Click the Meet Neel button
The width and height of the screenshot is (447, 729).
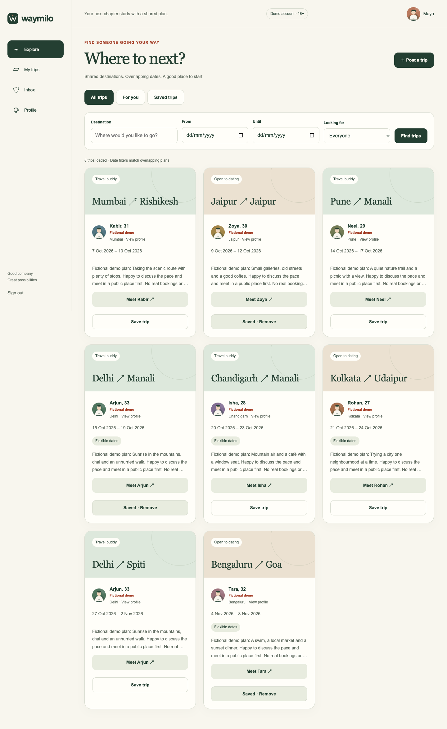click(x=378, y=299)
